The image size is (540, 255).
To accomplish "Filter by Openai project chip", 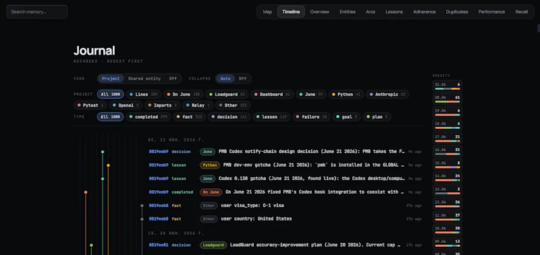I will tap(126, 105).
